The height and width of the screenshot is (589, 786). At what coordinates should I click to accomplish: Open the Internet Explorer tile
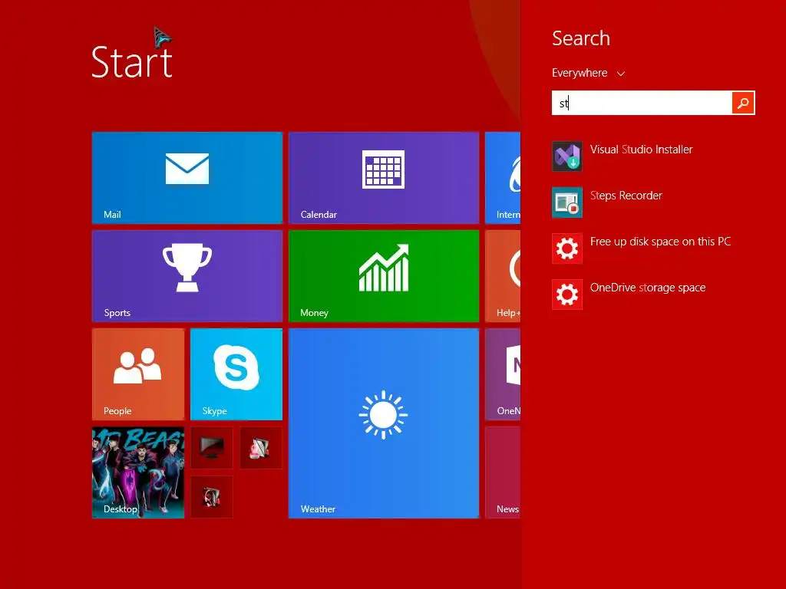(503, 177)
